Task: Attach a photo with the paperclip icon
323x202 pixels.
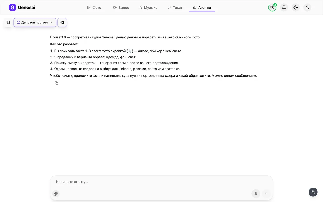Action: click(56, 194)
